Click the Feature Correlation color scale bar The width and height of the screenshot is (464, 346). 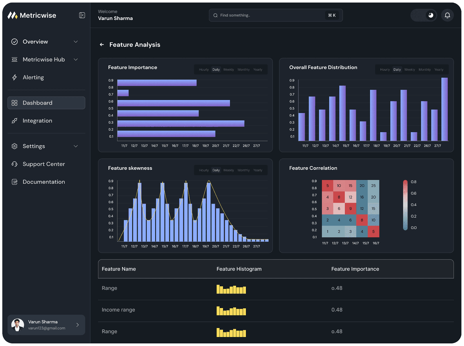click(405, 205)
